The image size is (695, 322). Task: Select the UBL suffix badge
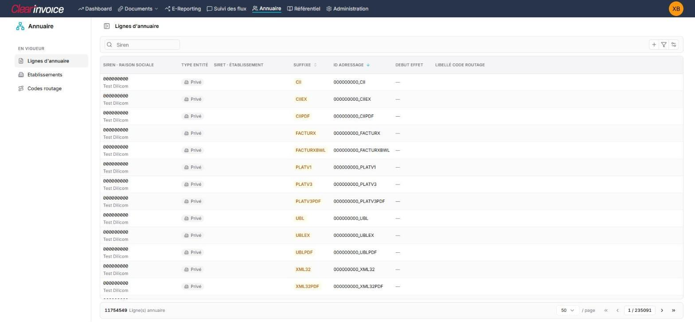pyautogui.click(x=300, y=219)
